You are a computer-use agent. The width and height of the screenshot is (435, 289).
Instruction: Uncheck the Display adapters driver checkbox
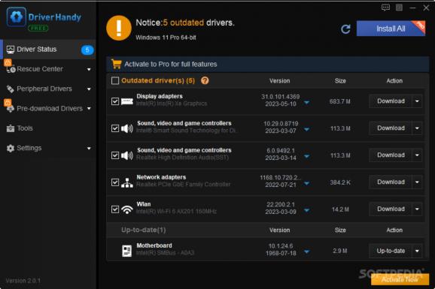pyautogui.click(x=115, y=101)
